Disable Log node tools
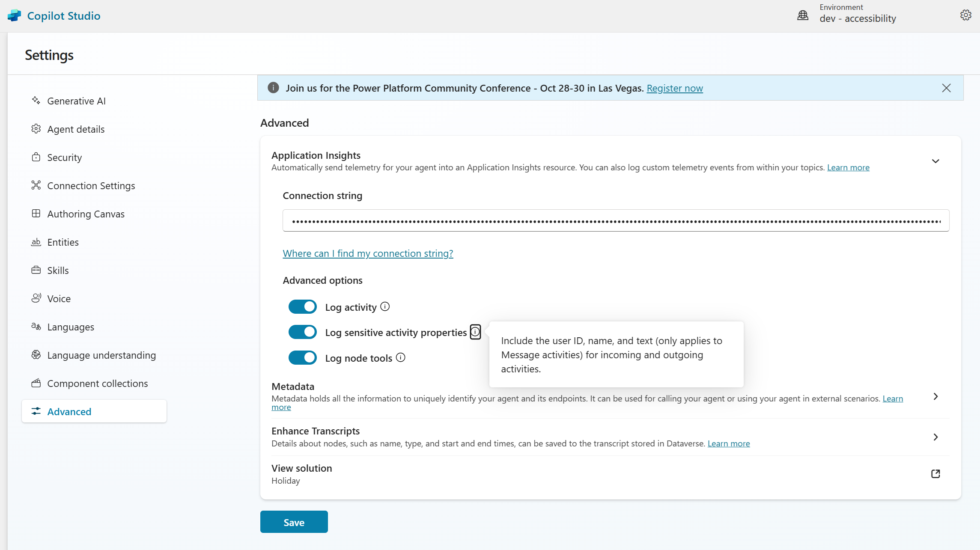Screen dimensions: 980x550 [303, 357]
